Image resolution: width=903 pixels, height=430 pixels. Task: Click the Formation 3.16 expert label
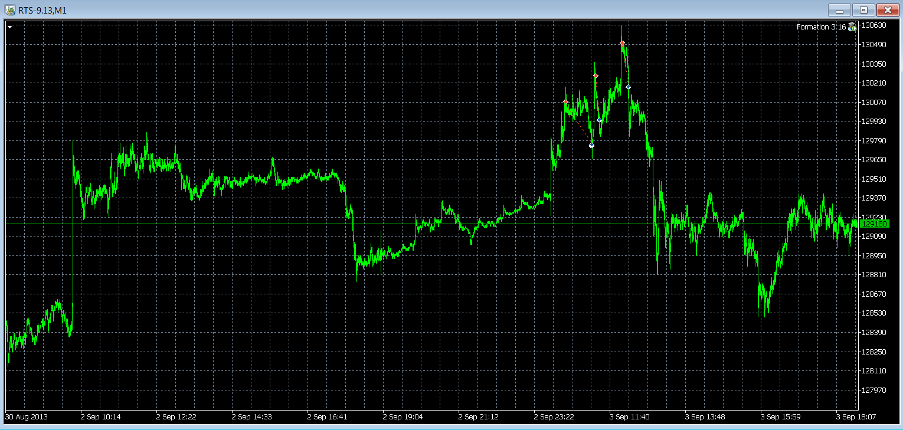click(821, 27)
